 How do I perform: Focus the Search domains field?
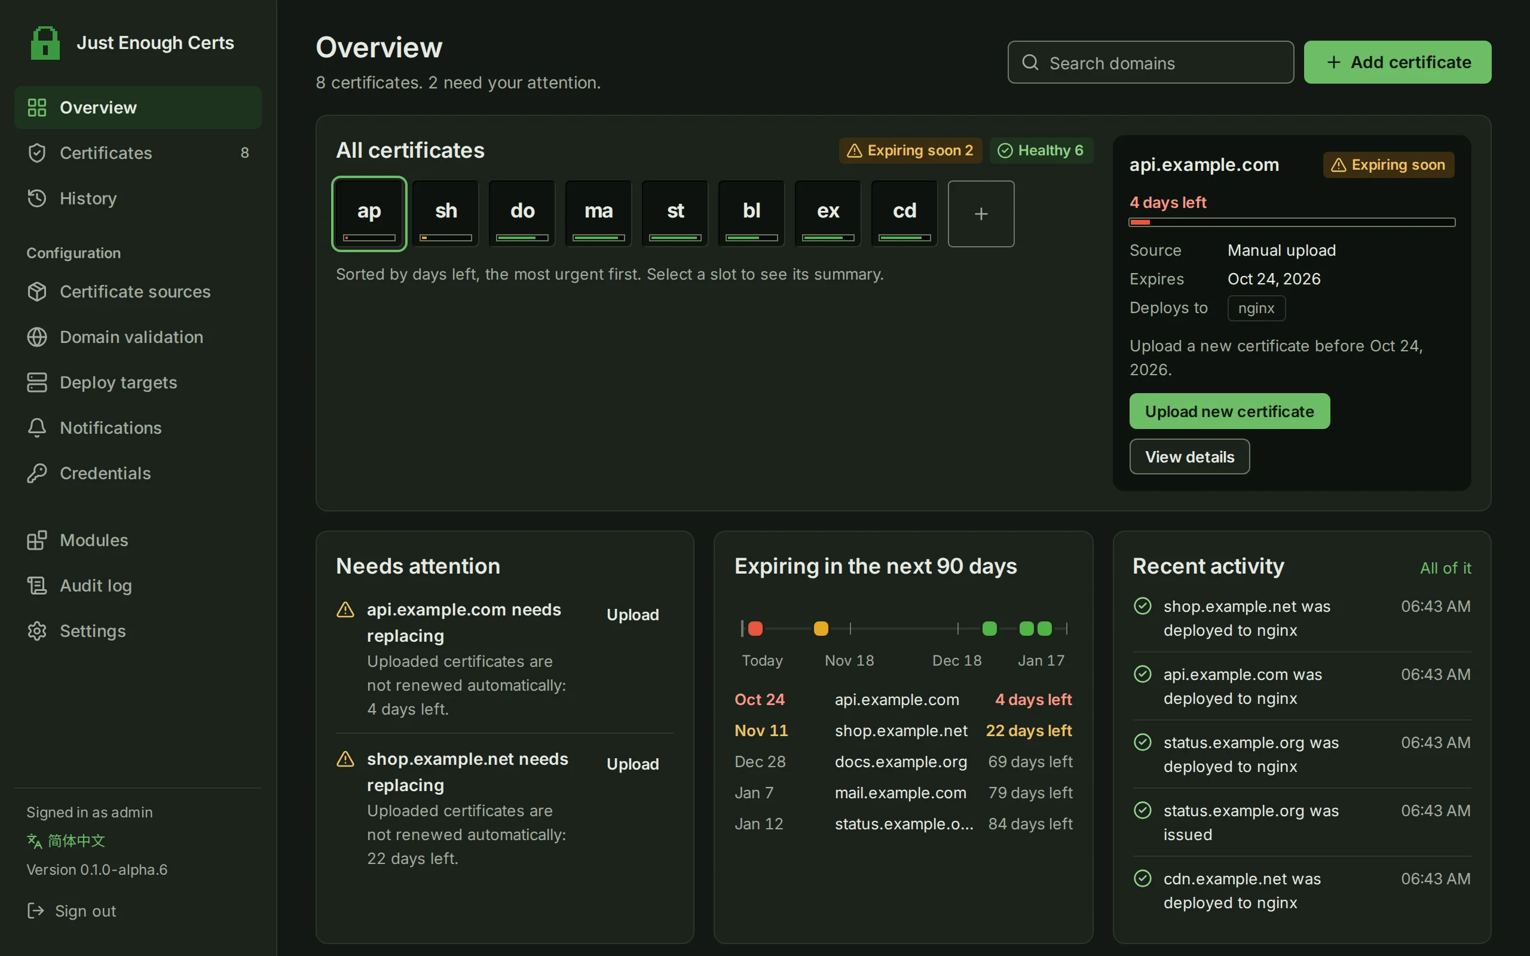[1150, 63]
